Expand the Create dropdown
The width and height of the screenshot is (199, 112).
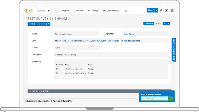coord(152,10)
